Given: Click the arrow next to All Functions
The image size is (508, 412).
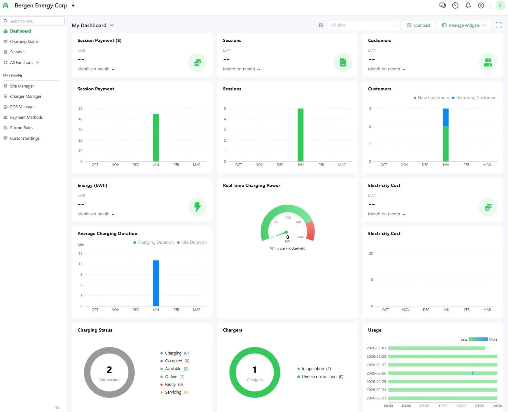Looking at the screenshot, I should (x=37, y=62).
